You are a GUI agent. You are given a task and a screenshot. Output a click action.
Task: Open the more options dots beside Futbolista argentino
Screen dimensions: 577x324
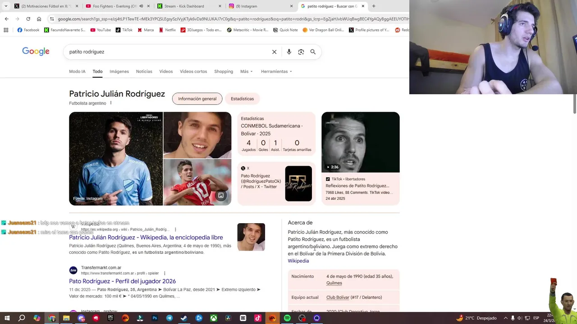click(111, 103)
